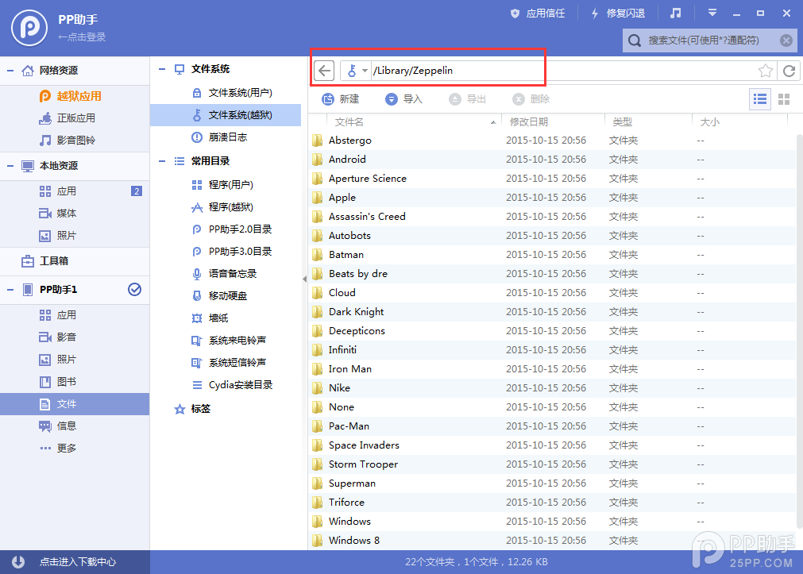Click the search magnifier icon
Screen dimensions: 803x574
pyautogui.click(x=635, y=40)
